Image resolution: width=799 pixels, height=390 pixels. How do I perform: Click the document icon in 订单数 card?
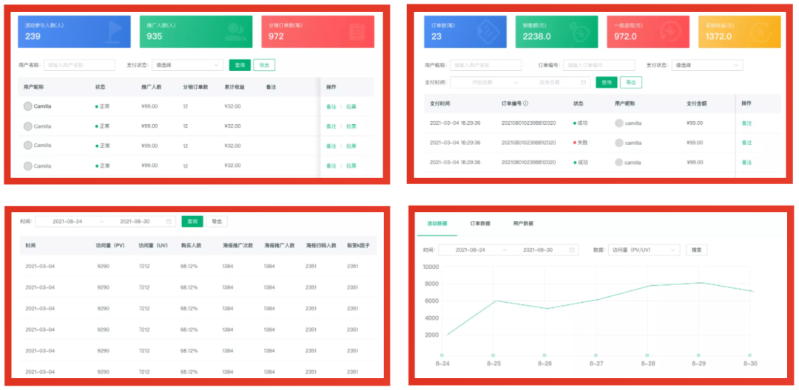(x=488, y=32)
